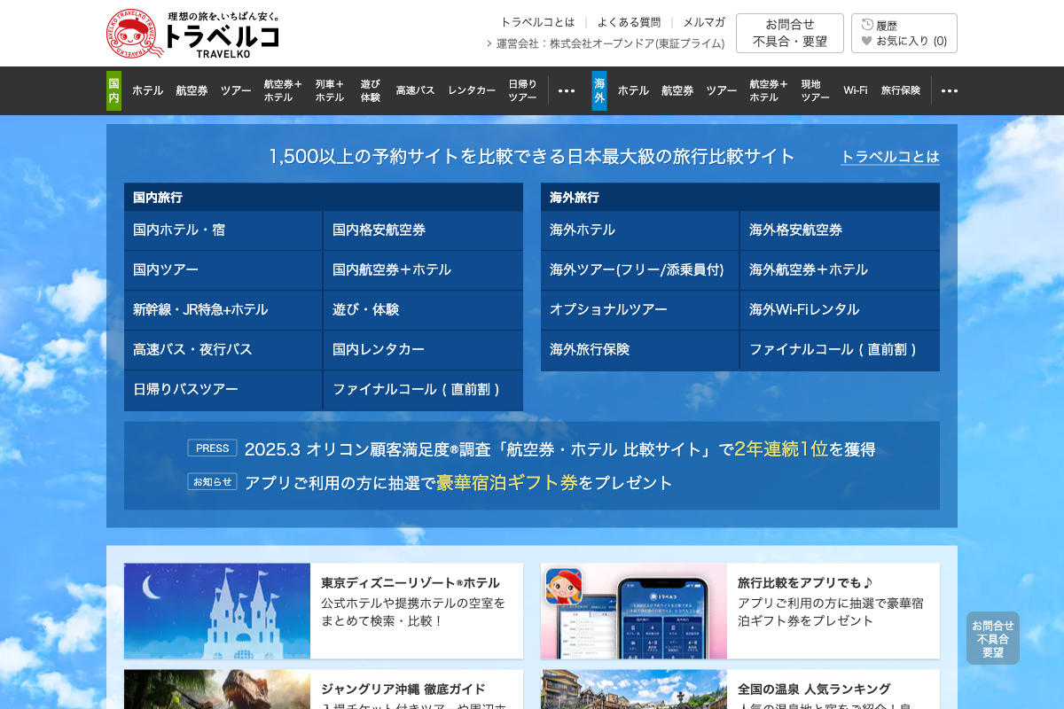The height and width of the screenshot is (709, 1064).
Task: Click the お知らせ notice badge
Action: (212, 482)
